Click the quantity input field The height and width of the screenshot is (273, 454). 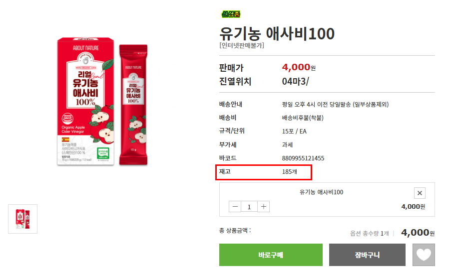(249, 206)
